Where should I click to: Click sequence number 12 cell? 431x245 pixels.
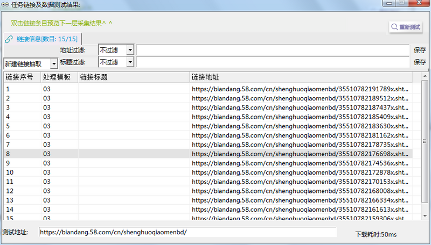(22, 191)
